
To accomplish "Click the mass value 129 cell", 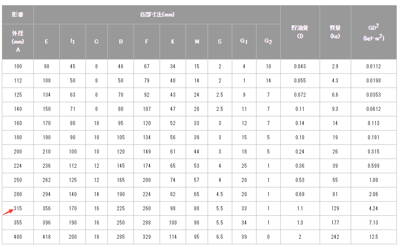I will tap(335, 209).
